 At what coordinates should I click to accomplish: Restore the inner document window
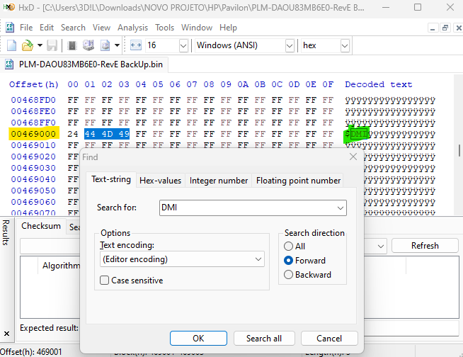coord(445,28)
